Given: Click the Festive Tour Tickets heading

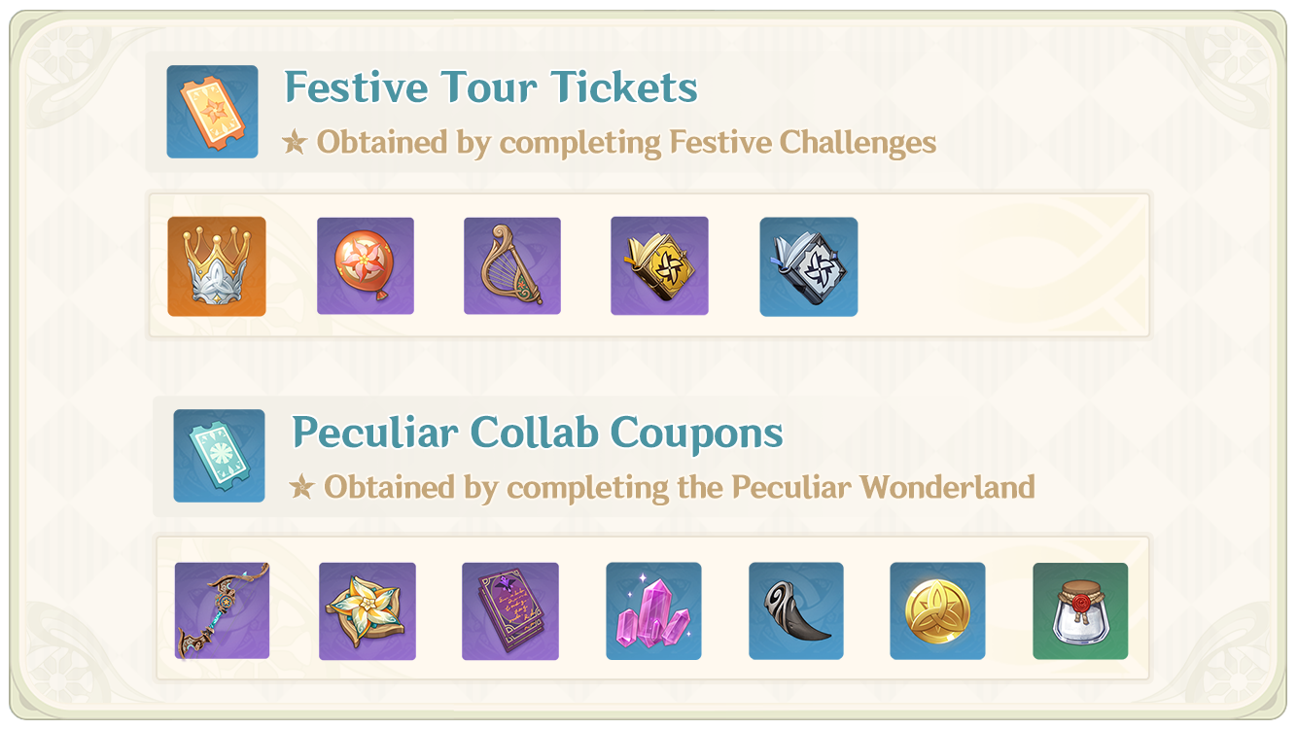Looking at the screenshot, I should pos(491,87).
